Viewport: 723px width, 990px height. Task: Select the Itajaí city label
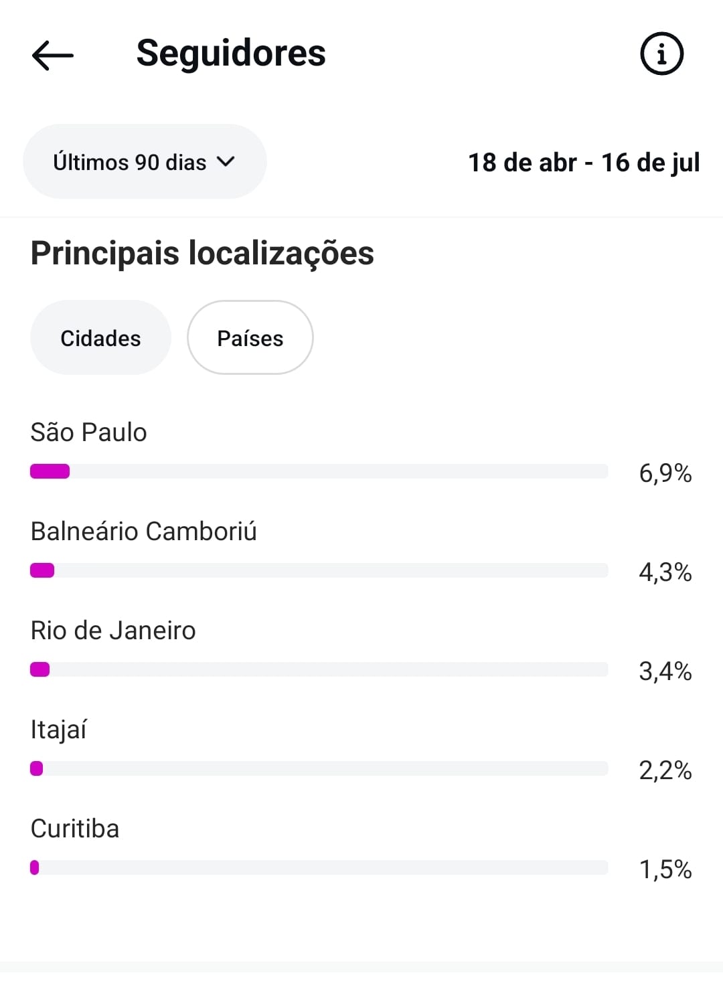pyautogui.click(x=58, y=730)
